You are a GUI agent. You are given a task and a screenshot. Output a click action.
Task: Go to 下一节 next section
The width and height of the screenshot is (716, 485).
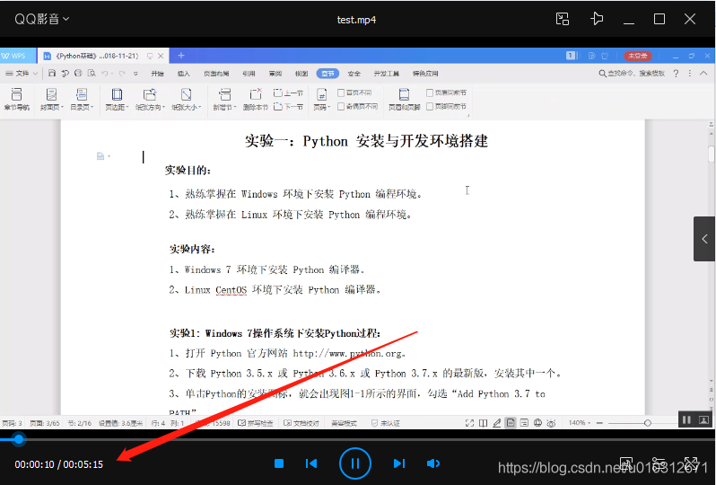tap(288, 107)
